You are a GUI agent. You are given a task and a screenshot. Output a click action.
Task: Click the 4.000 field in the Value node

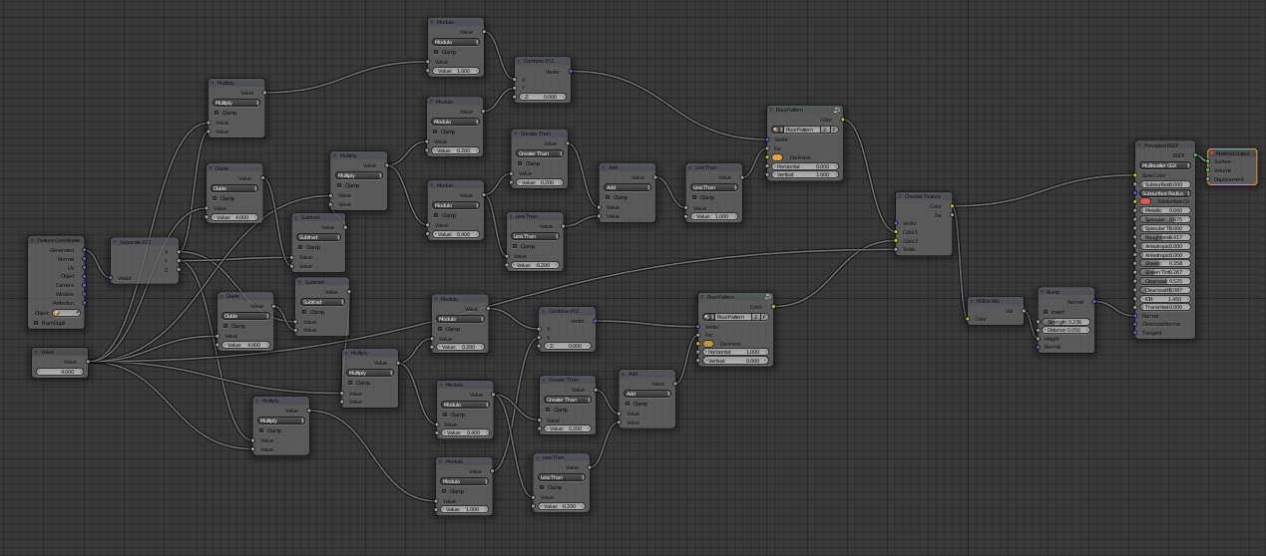pos(60,372)
